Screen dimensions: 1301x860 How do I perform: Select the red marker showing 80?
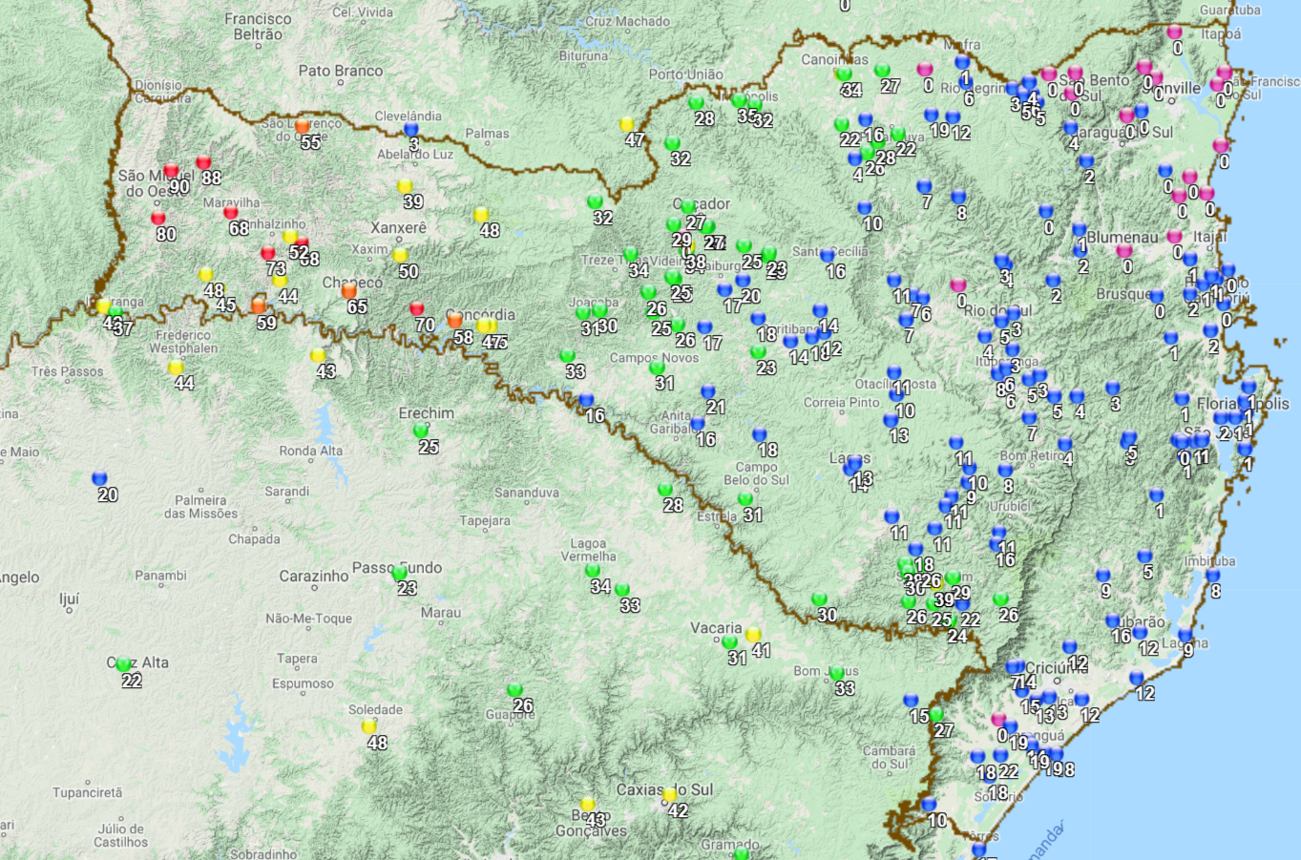[x=158, y=219]
